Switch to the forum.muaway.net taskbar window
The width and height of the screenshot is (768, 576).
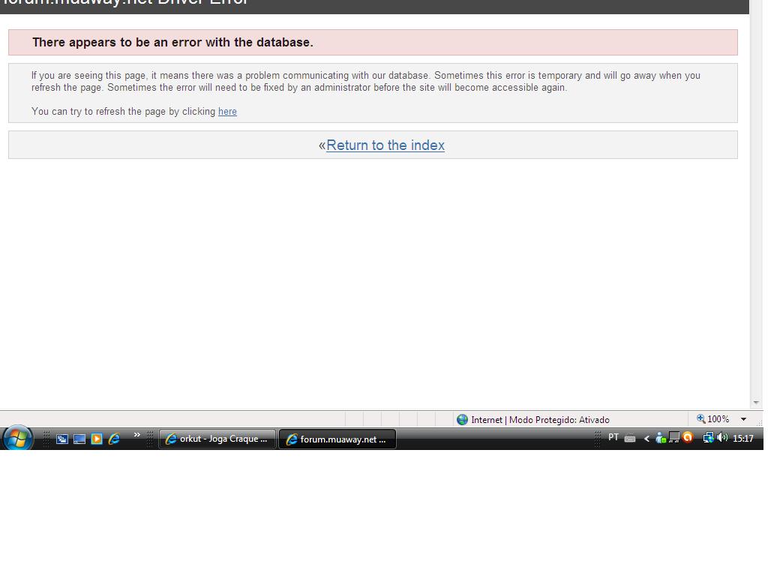pos(337,439)
